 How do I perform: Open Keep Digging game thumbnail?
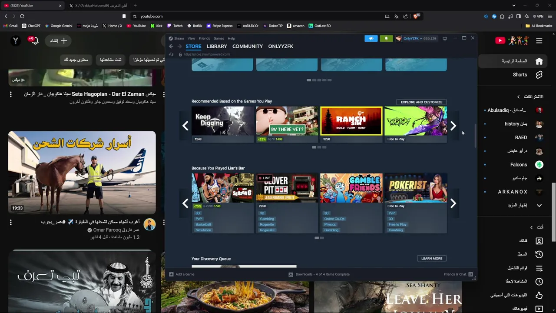(222, 121)
